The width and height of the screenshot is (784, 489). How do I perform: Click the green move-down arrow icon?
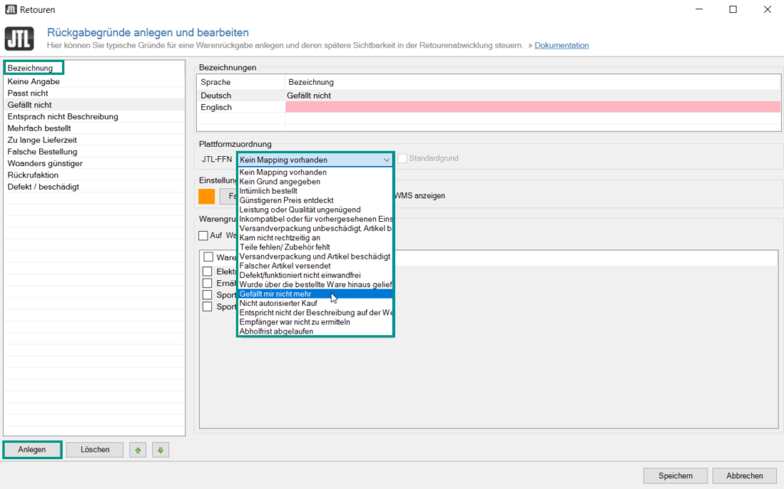160,450
